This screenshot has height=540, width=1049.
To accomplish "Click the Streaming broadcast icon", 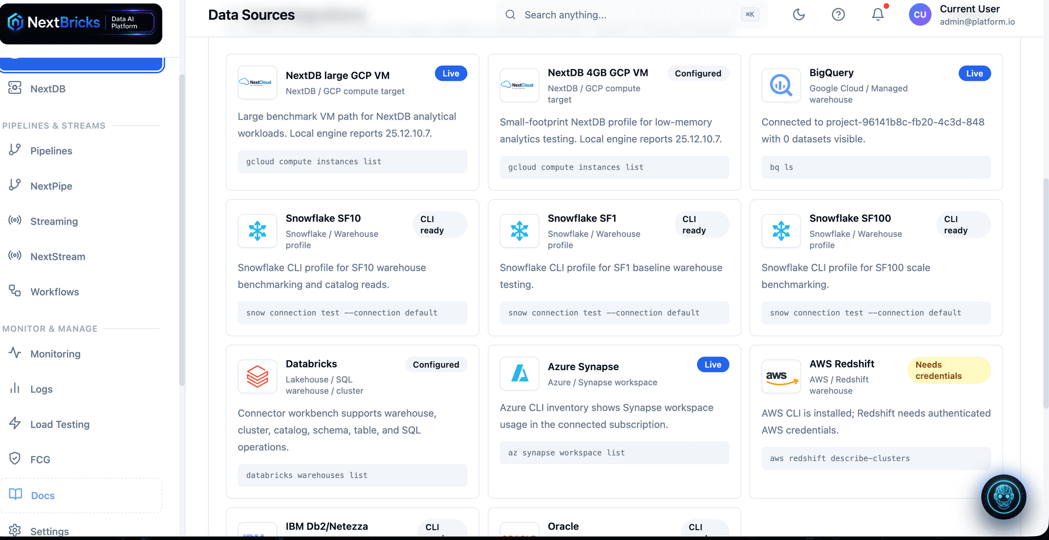I will [x=15, y=220].
